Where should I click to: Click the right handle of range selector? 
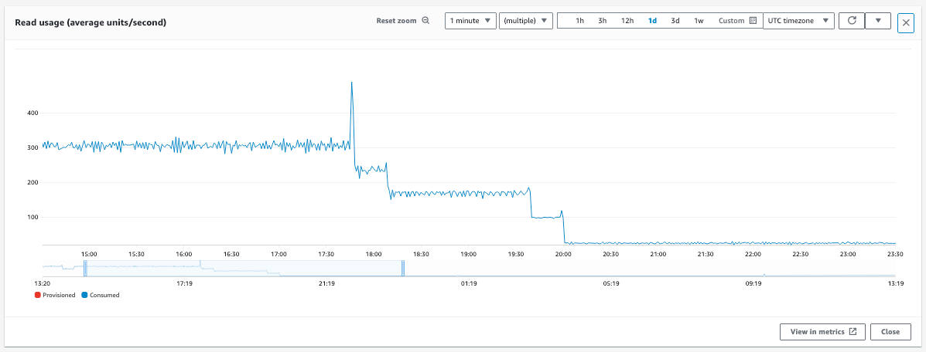pos(403,268)
